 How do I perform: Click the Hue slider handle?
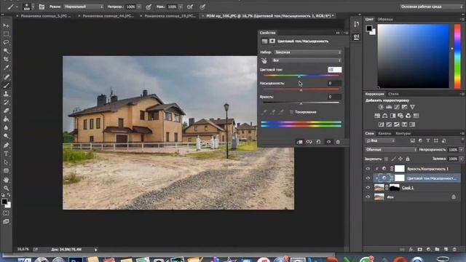tap(299, 76)
